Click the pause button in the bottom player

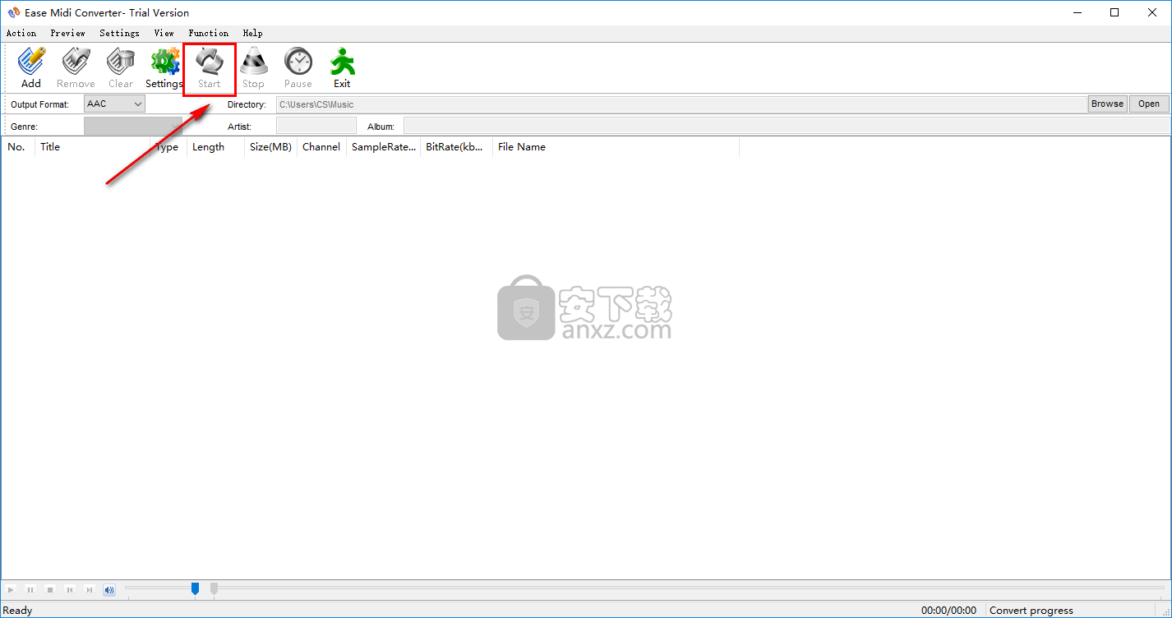point(30,589)
